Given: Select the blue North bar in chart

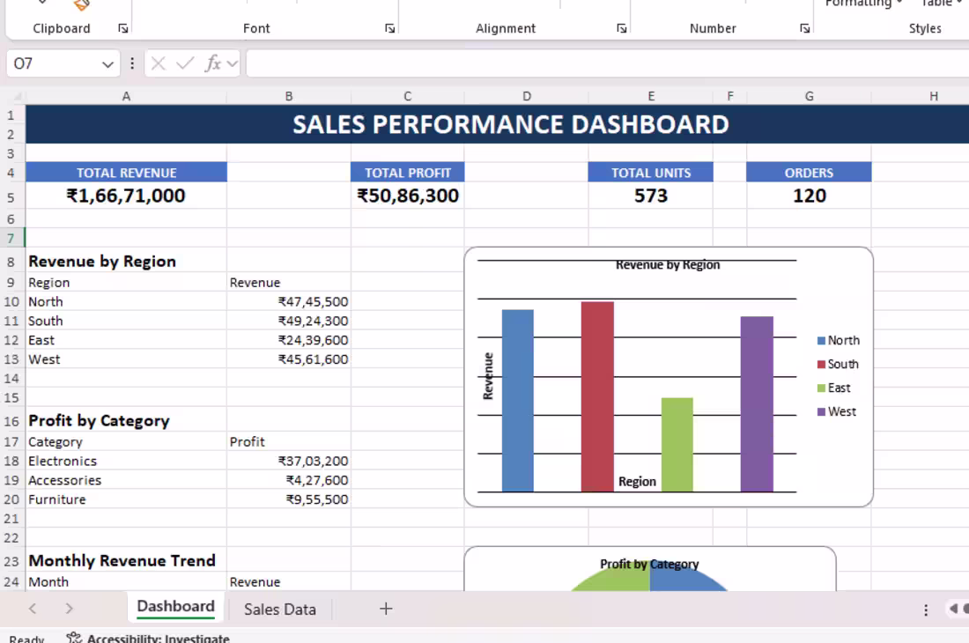Looking at the screenshot, I should [518, 400].
